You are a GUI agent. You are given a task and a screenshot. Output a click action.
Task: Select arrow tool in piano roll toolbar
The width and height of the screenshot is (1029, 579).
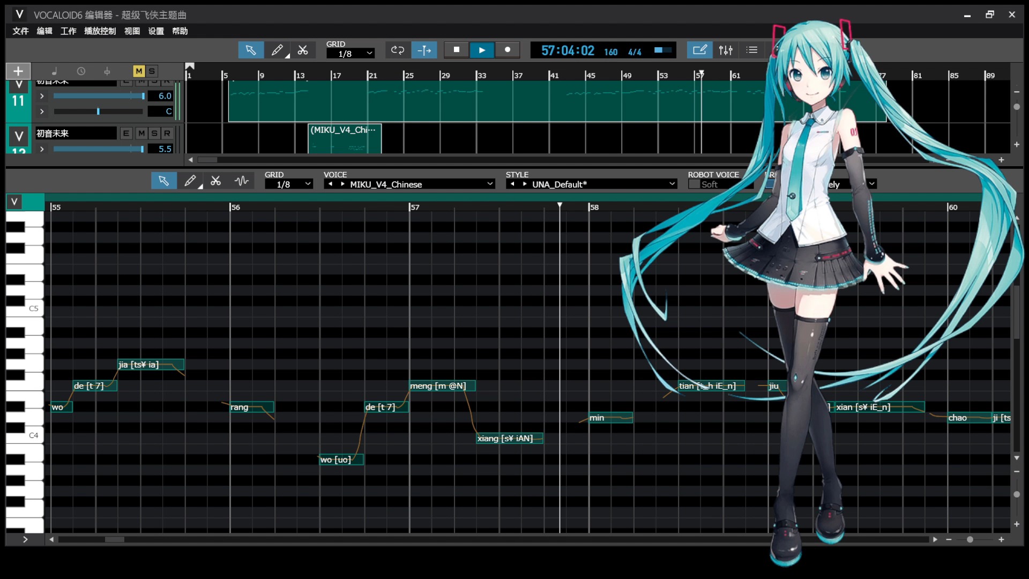pos(163,181)
